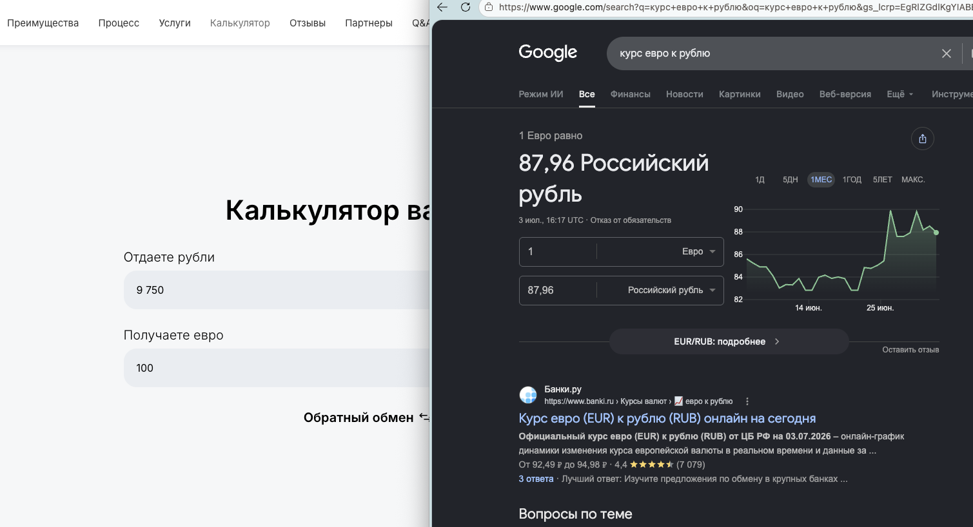Viewport: 973px width, 527px height.
Task: Click the Отдаете рубли amount field
Action: 277,290
